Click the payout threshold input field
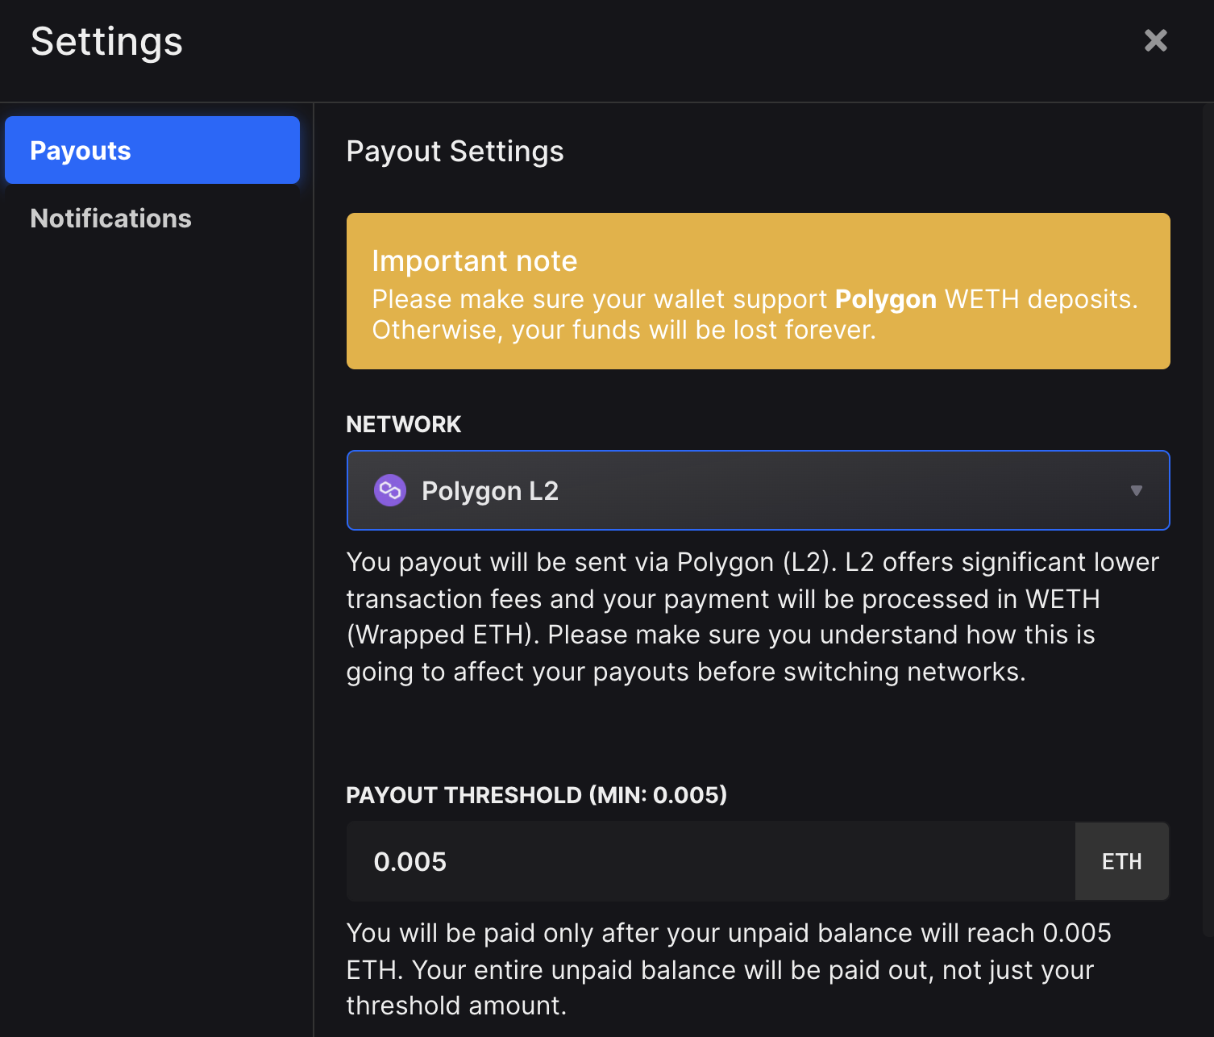Screen dimensions: 1214x1037 (x=709, y=861)
